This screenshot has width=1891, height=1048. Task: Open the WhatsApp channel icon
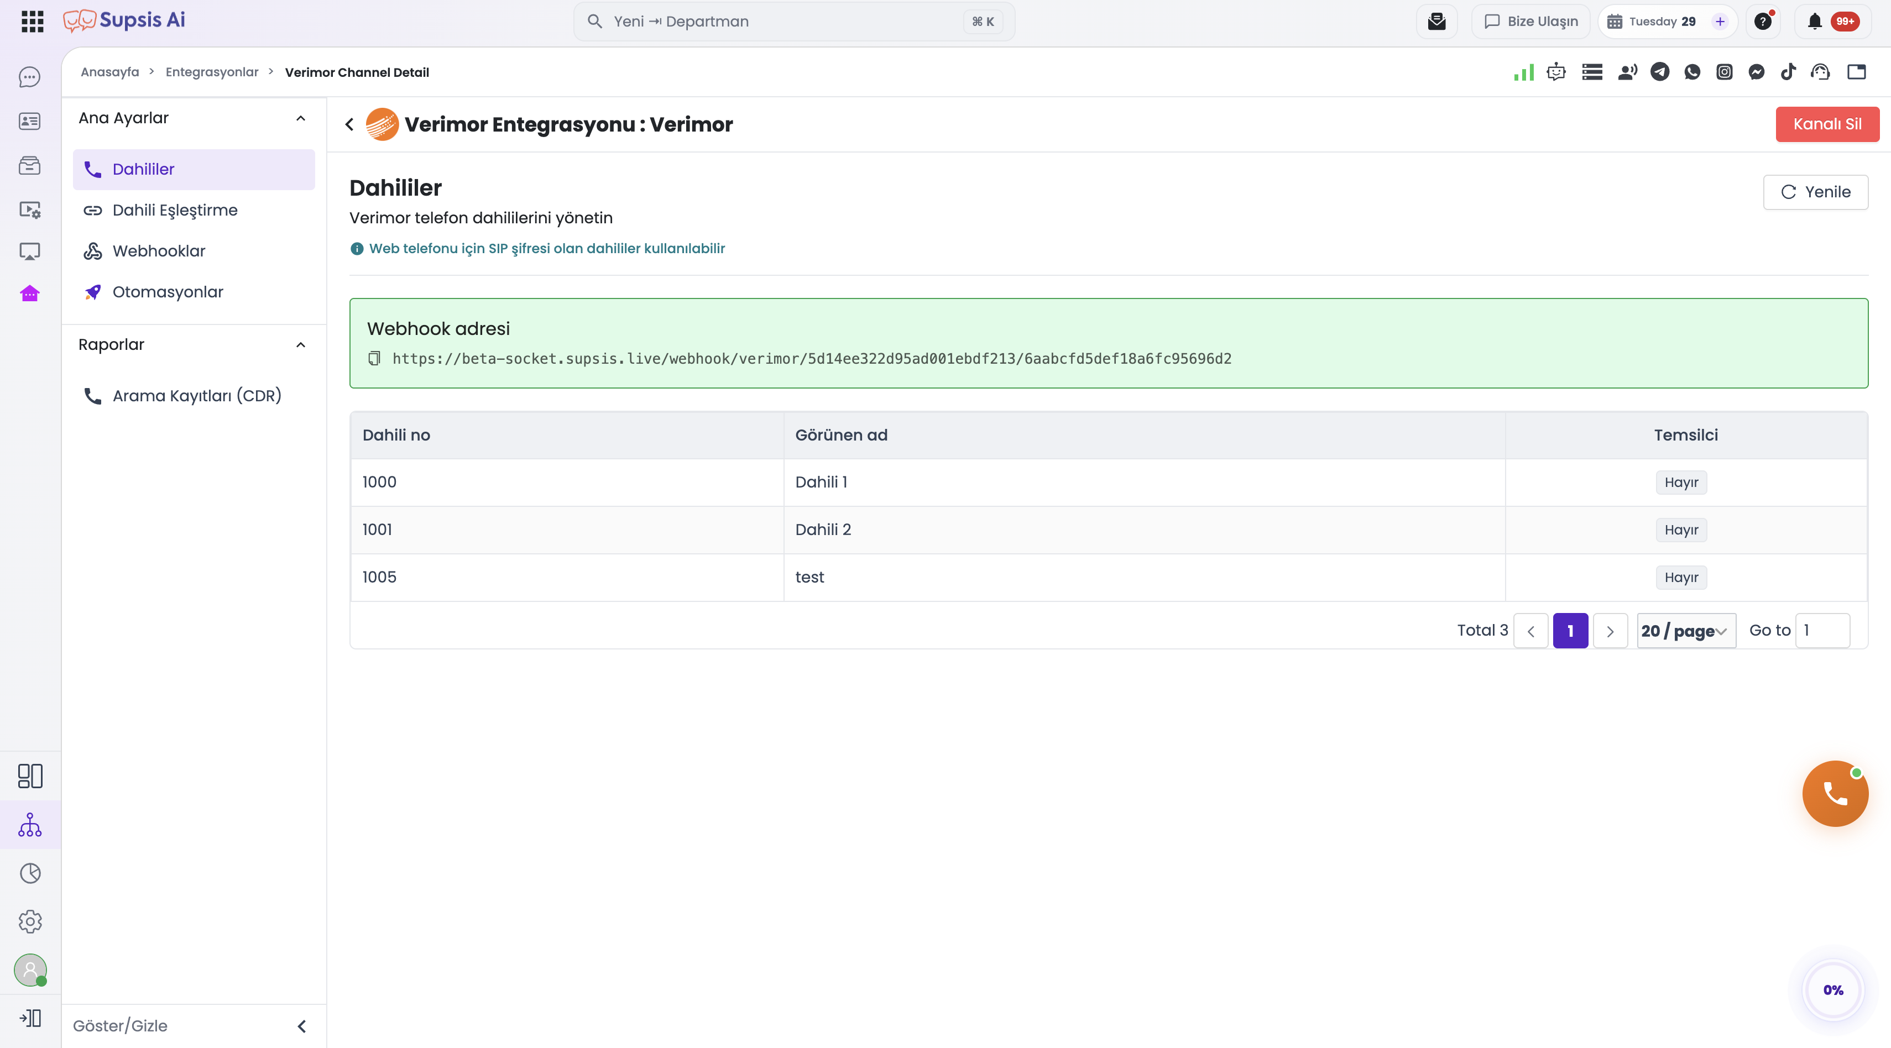tap(1692, 72)
